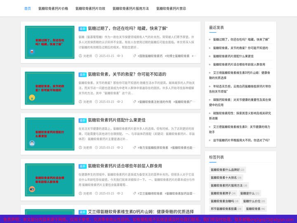297x223 pixels.
Task: Select tag 氨糖软骨素什么品牌好 (22)
Action: coord(227,170)
